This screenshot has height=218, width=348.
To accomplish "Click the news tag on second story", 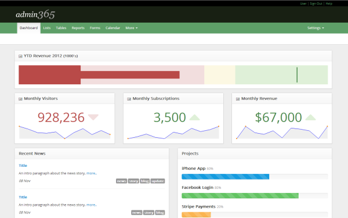I will click(137, 213).
